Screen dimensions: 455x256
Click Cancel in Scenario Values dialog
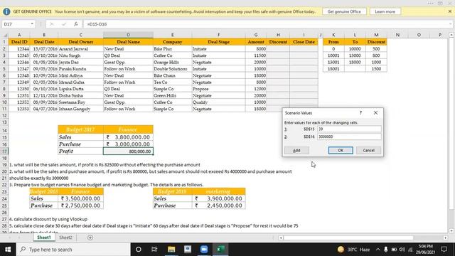point(368,150)
